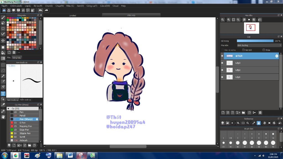This screenshot has width=283, height=159.
Task: Select the Text tool
Action: click(3, 94)
